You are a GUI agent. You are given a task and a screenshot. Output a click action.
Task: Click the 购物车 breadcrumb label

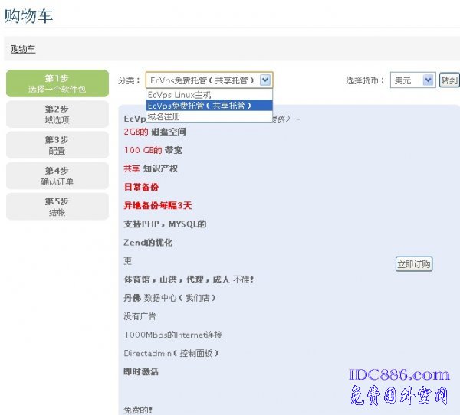[x=23, y=49]
